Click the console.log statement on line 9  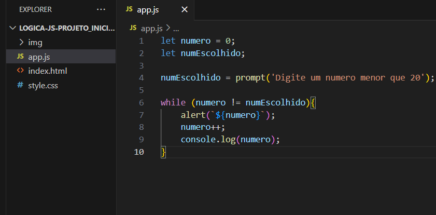tap(230, 140)
